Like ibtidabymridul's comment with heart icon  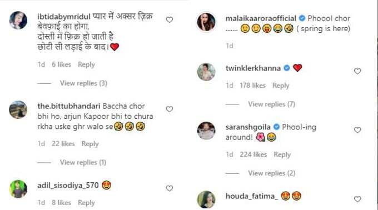coord(170,20)
